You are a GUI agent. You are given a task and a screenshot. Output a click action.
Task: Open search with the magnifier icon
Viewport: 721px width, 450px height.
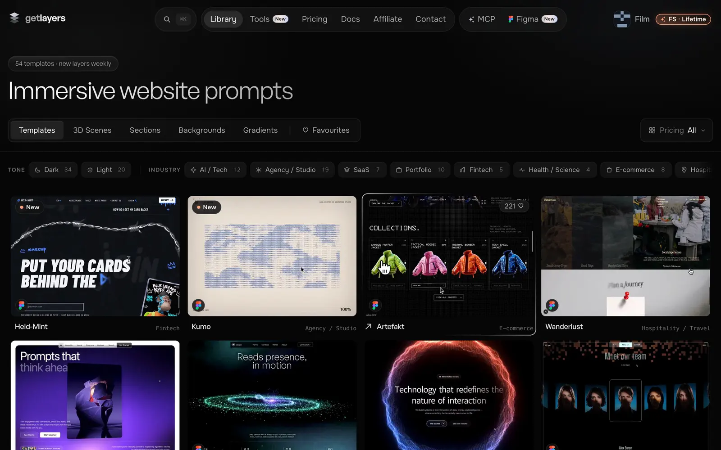pos(167,19)
